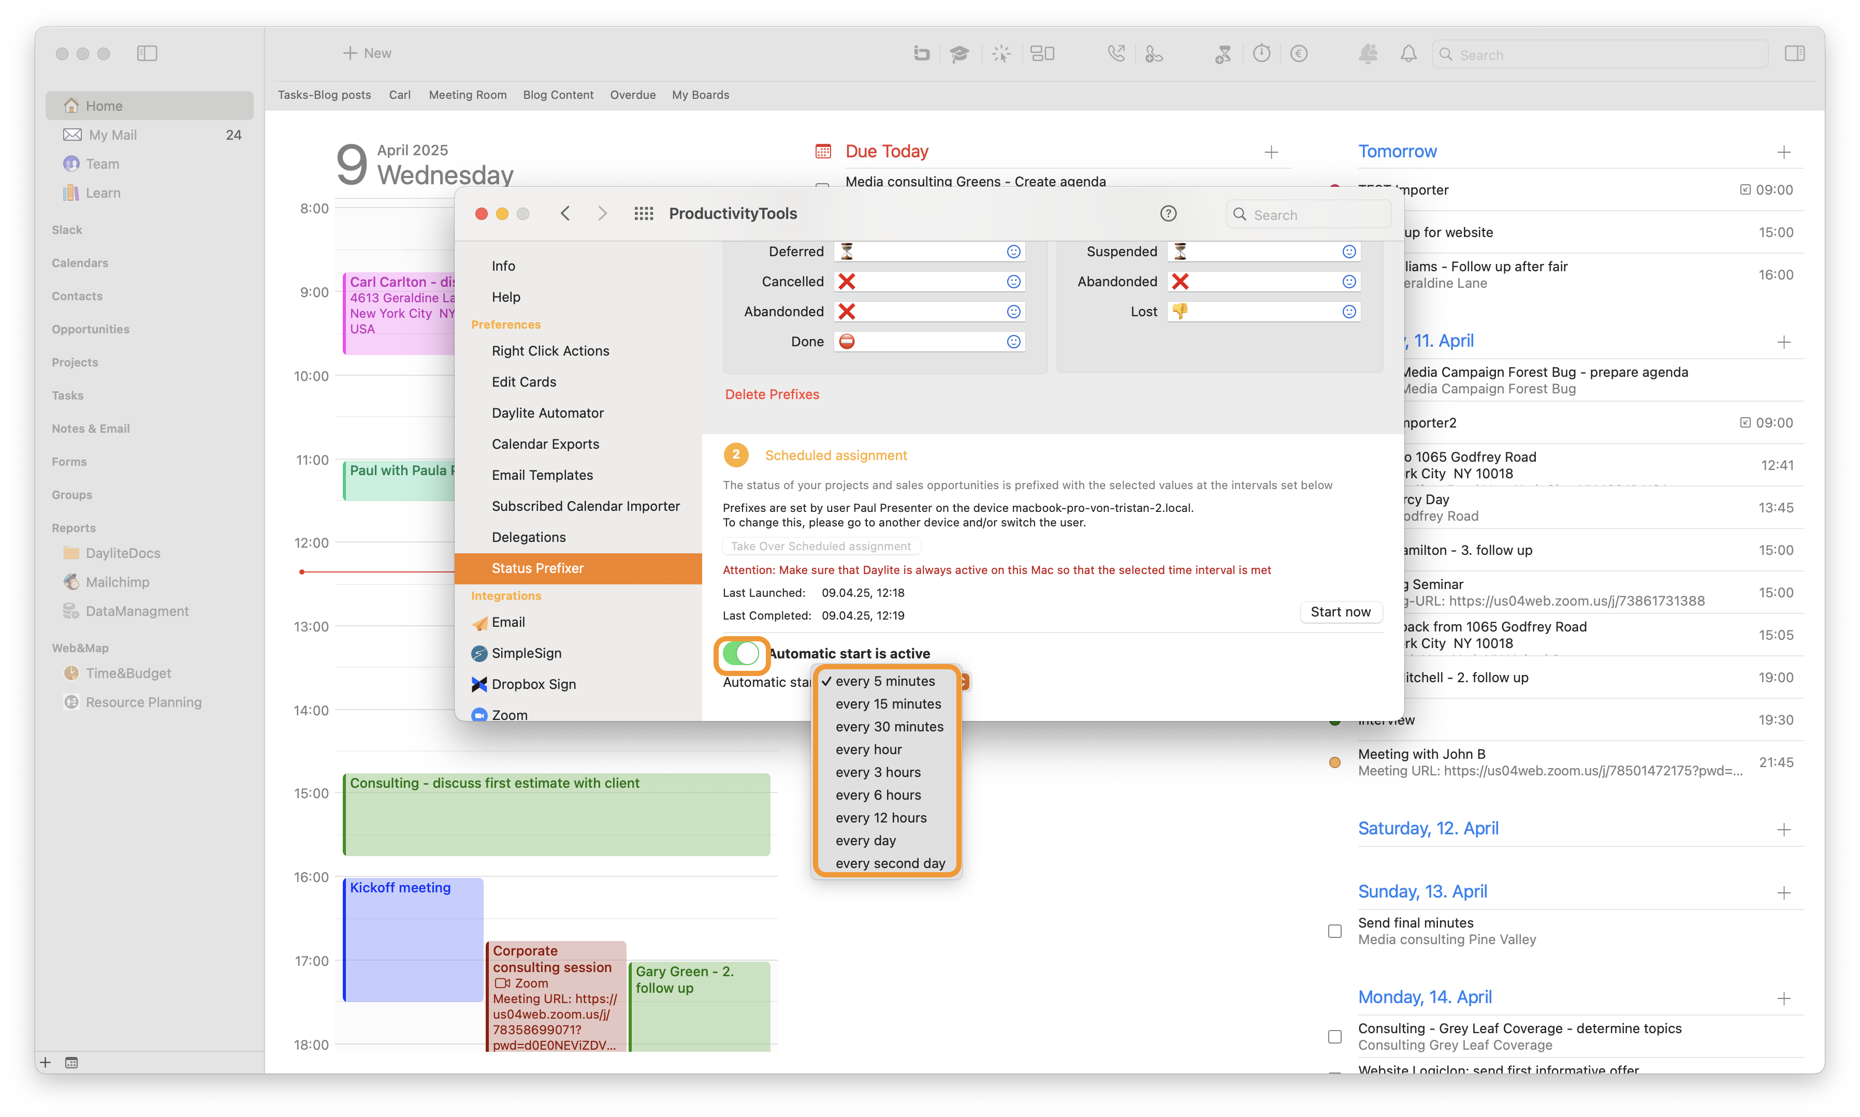Check off Send final minutes task
The width and height of the screenshot is (1860, 1117).
tap(1334, 931)
